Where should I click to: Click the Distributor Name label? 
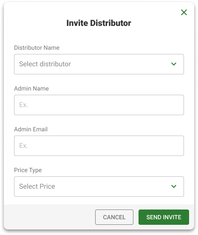(37, 48)
